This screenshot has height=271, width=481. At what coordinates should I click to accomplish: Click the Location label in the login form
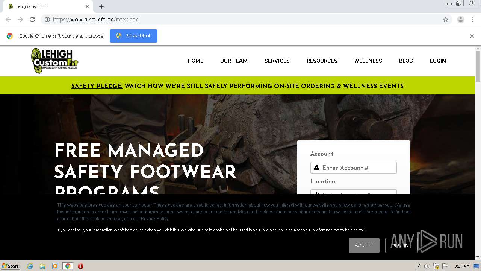tap(323, 181)
